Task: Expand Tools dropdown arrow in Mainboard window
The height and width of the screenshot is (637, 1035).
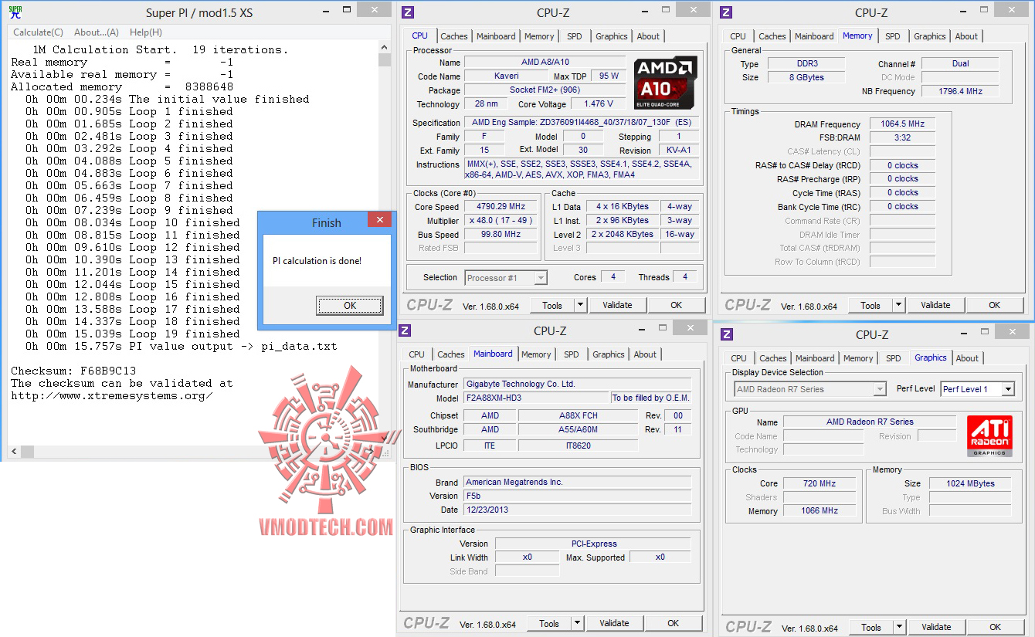Action: click(x=578, y=623)
